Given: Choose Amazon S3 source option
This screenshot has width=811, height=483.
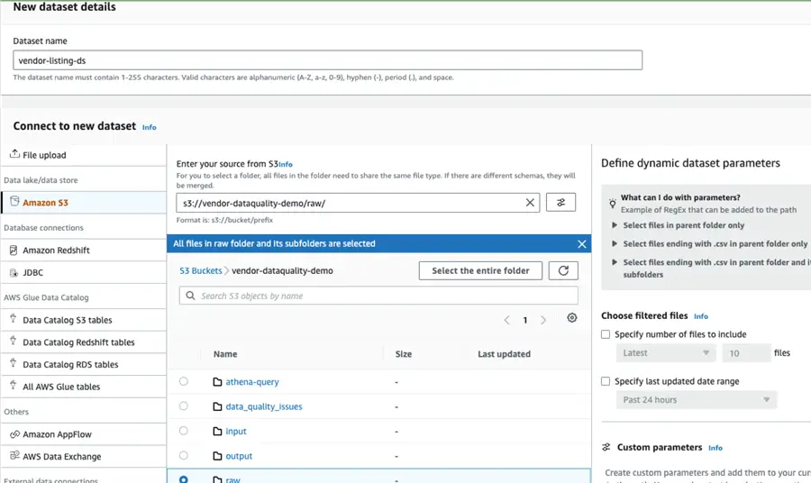Looking at the screenshot, I should click(84, 203).
